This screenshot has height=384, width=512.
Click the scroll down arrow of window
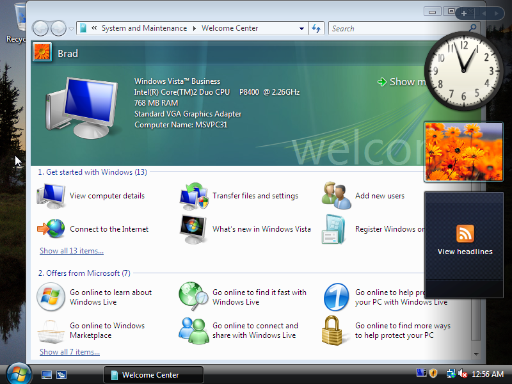pyautogui.click(x=476, y=354)
